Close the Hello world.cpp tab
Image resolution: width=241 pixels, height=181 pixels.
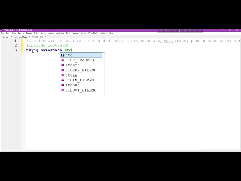point(29,37)
